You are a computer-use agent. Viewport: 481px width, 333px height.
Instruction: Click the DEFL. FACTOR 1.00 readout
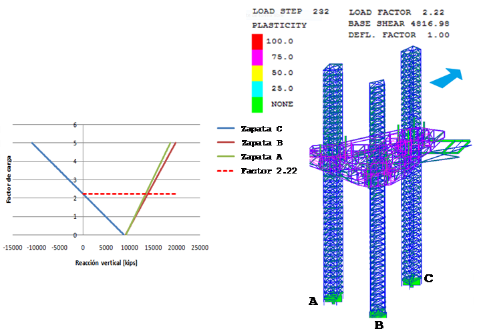tap(398, 35)
